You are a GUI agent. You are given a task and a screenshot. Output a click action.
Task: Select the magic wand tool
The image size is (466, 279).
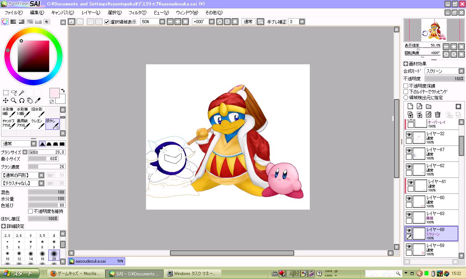coord(21,93)
